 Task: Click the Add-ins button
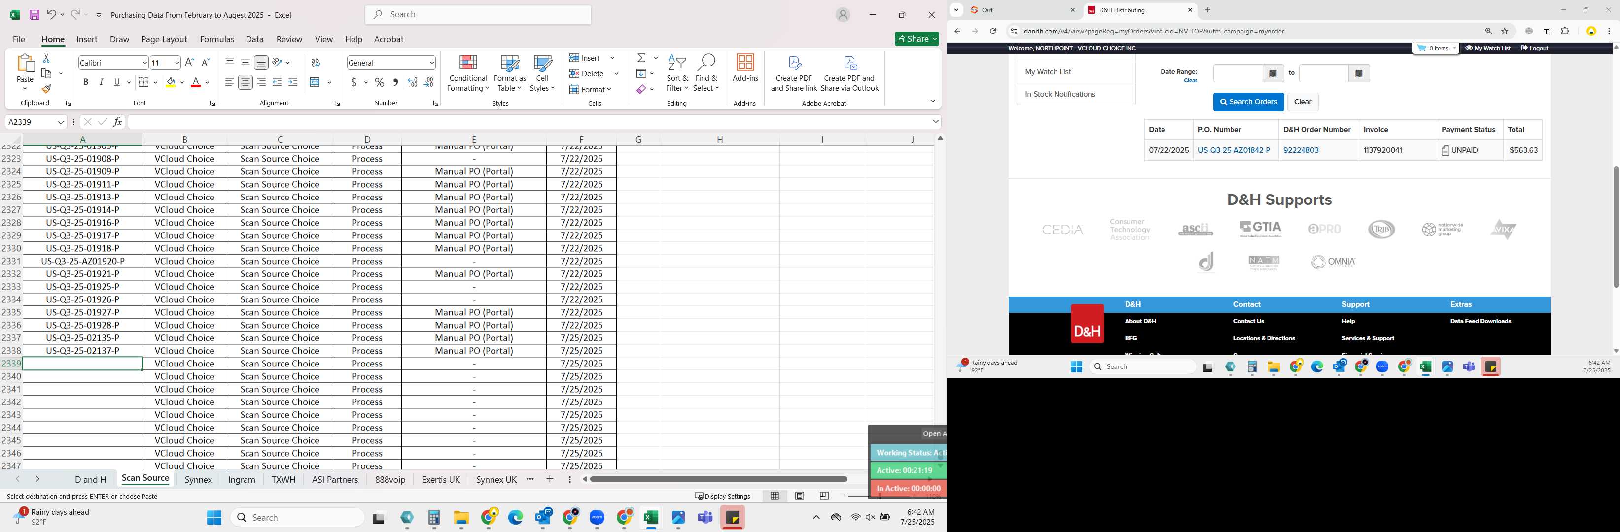745,68
